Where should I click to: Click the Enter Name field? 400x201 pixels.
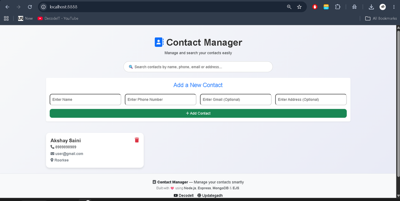(85, 99)
